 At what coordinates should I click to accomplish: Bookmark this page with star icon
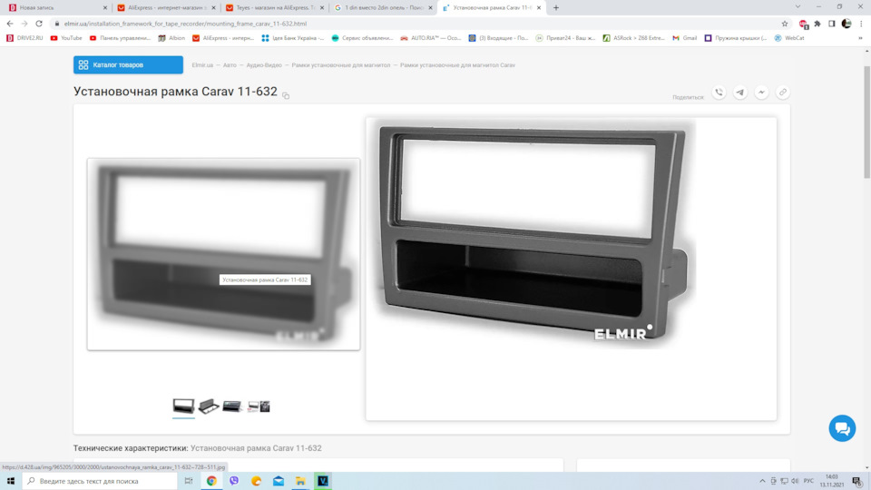click(x=784, y=24)
